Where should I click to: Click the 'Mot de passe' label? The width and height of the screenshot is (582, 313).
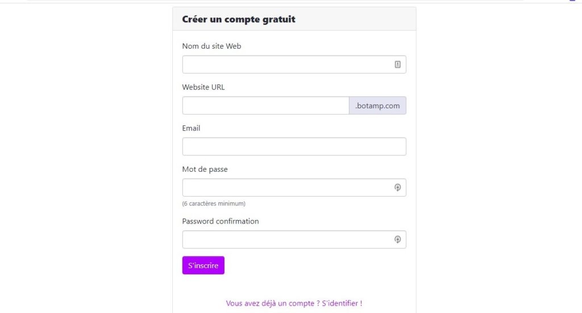tap(205, 170)
